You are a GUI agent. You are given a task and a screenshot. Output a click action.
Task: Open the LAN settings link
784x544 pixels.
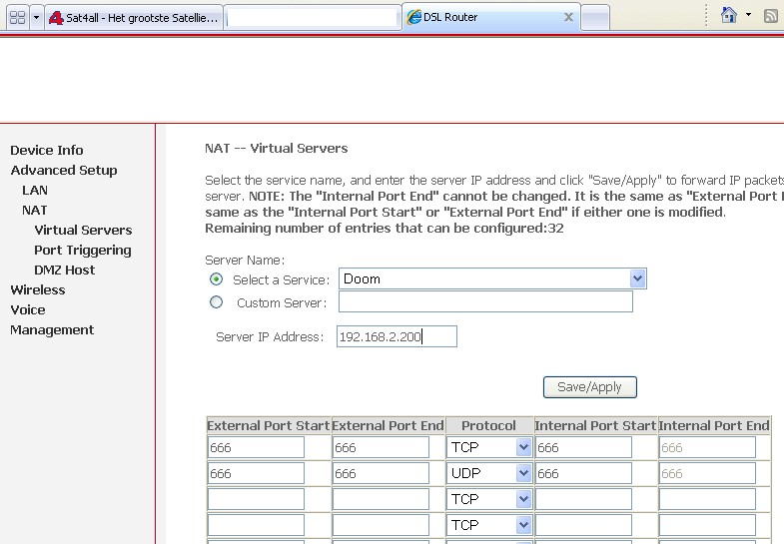(x=35, y=190)
